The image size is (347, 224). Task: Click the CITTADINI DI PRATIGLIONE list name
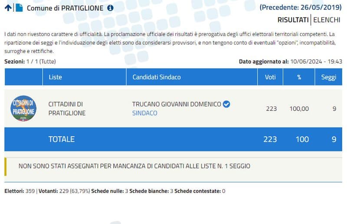click(x=67, y=109)
